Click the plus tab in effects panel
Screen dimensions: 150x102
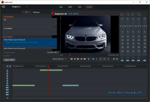coord(26,12)
